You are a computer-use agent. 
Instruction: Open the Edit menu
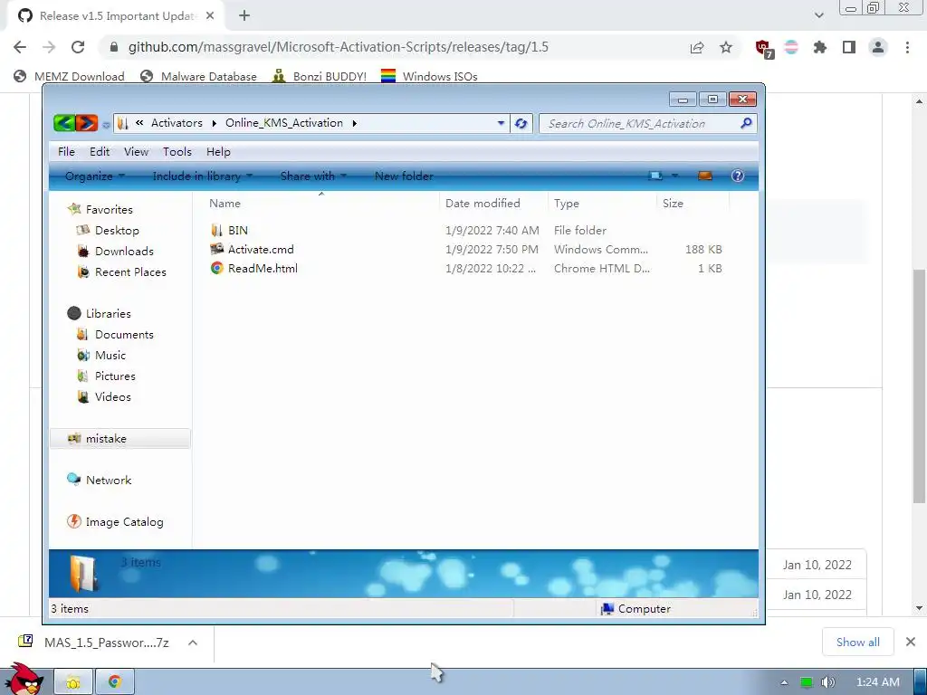100,151
